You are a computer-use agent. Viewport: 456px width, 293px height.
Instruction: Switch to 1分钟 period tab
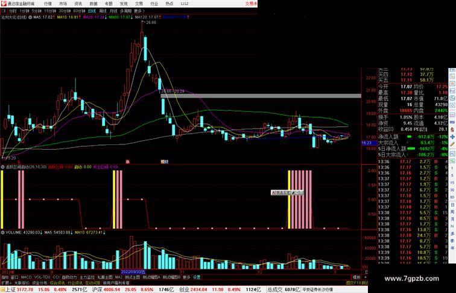pos(24,11)
